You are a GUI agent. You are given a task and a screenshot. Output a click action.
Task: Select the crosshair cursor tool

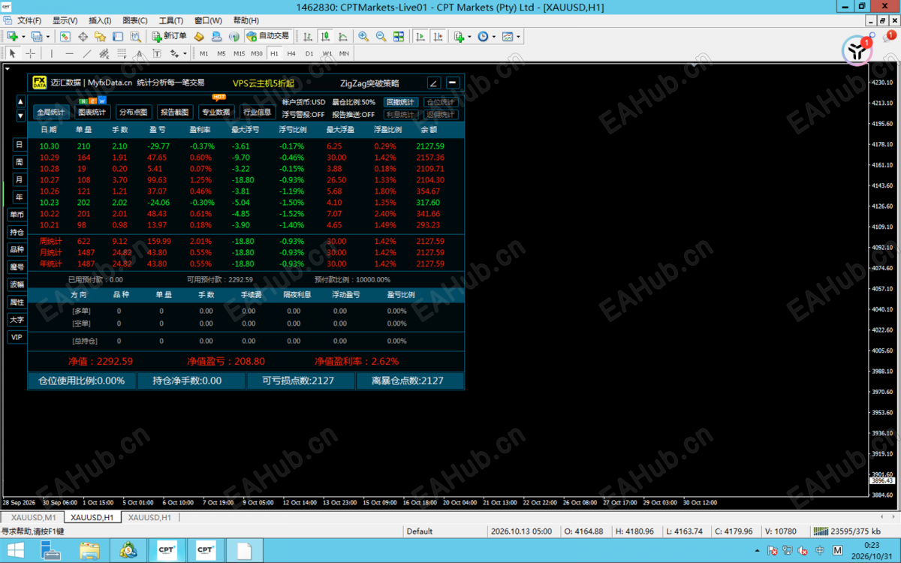pos(30,53)
